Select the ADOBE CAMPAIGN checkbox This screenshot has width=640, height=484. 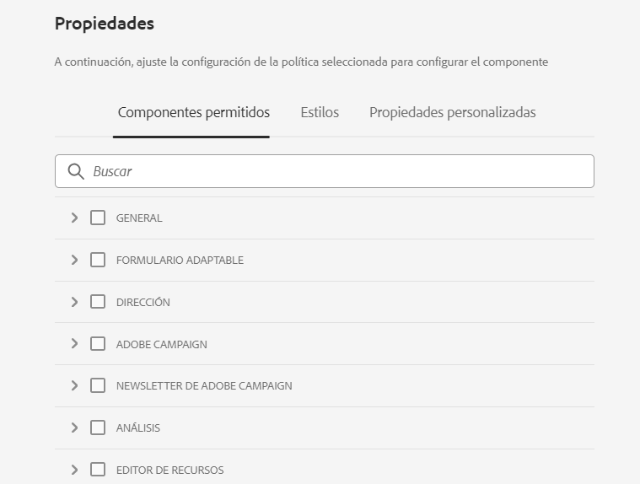pos(98,344)
